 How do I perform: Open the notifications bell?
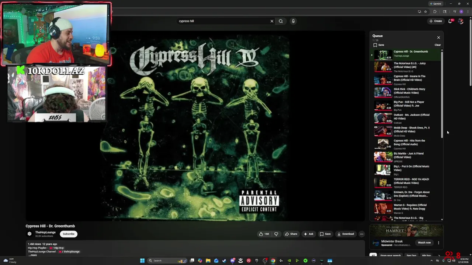pyautogui.click(x=450, y=21)
